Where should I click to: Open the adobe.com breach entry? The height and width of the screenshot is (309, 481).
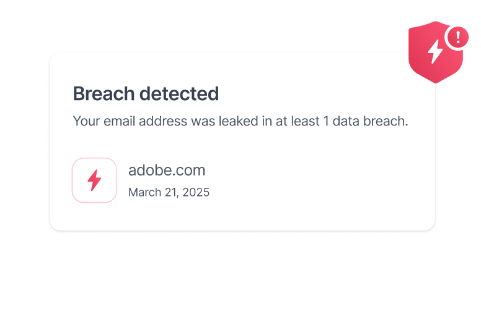pyautogui.click(x=166, y=170)
